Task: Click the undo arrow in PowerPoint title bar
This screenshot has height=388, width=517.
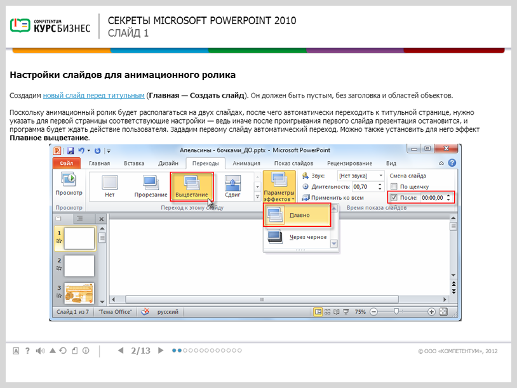Action: (x=81, y=150)
